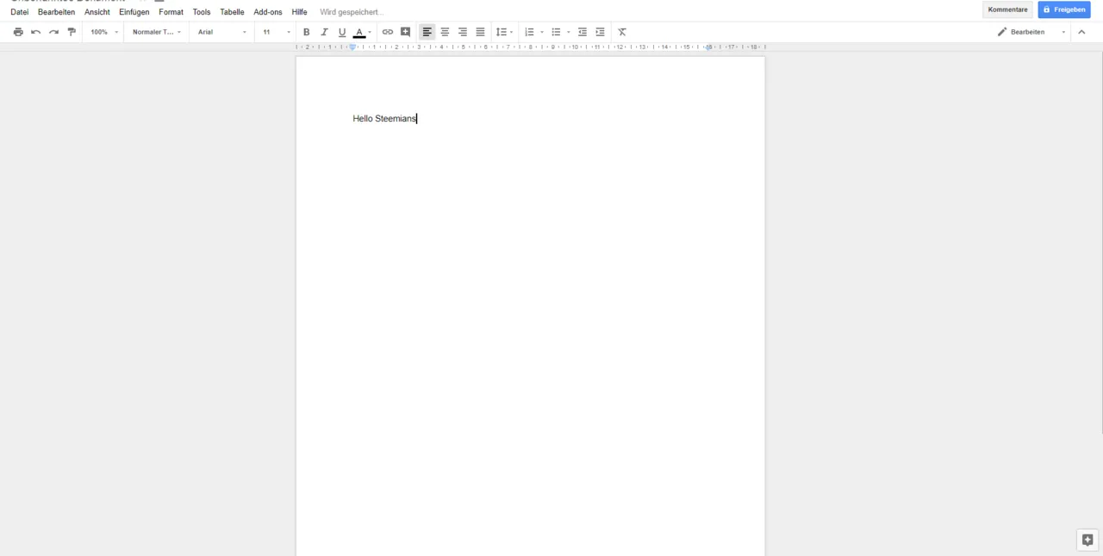Open the text color picker
Viewport: 1103px width, 556px height.
pos(363,32)
